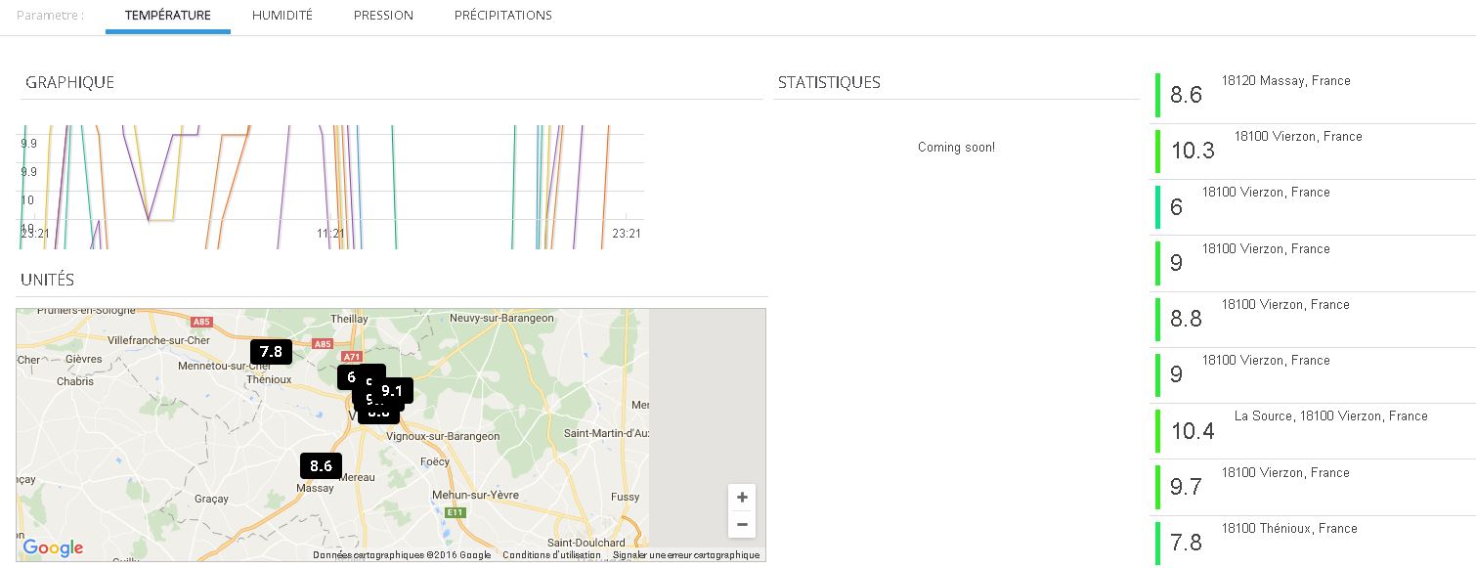The image size is (1476, 568).
Task: Select the Précipitations tab
Action: [502, 16]
